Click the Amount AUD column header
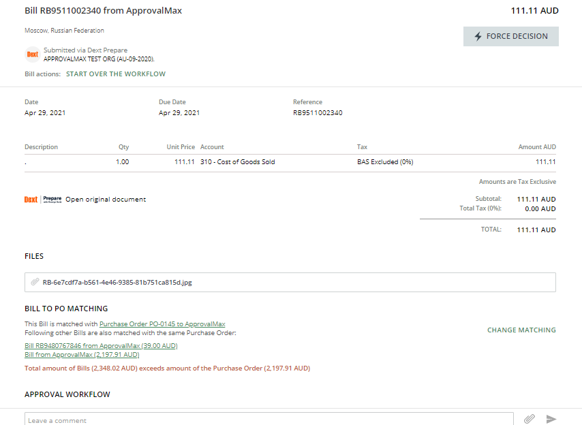The image size is (582, 425). 537,147
